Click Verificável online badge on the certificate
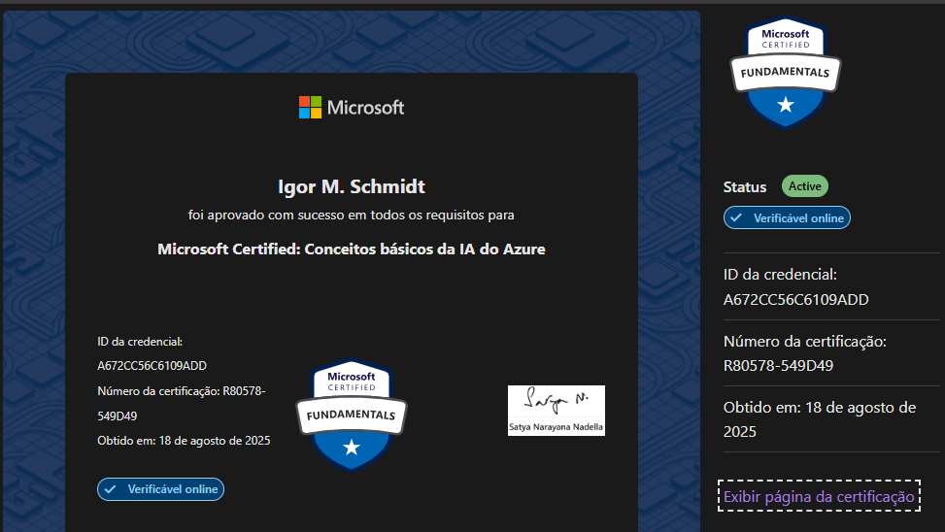 [160, 489]
